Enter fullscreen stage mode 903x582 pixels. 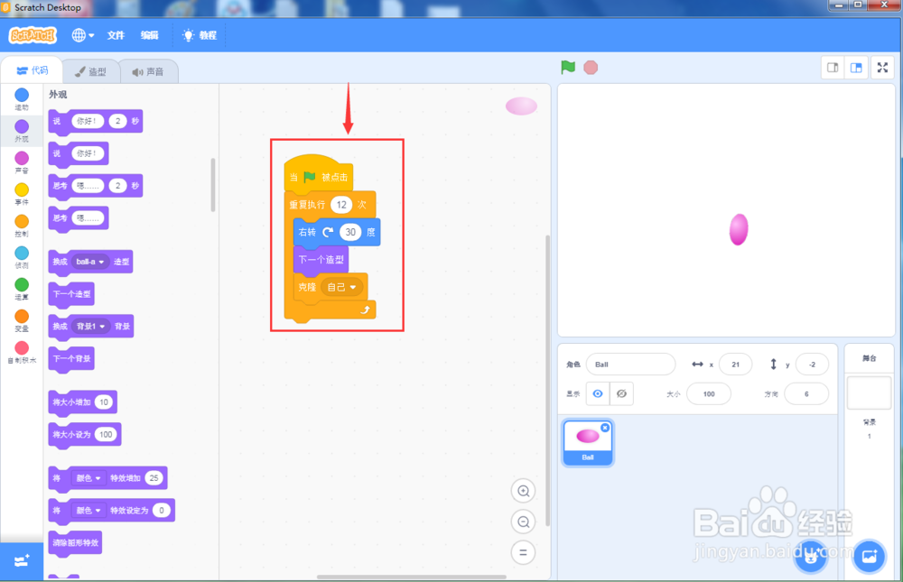click(x=882, y=67)
